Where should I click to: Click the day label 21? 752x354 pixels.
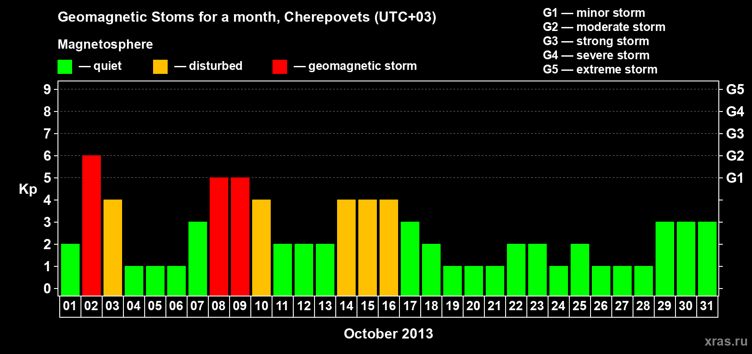495,306
